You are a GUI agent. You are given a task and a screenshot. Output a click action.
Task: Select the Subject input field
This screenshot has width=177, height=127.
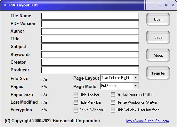pyautogui.click(x=90, y=47)
